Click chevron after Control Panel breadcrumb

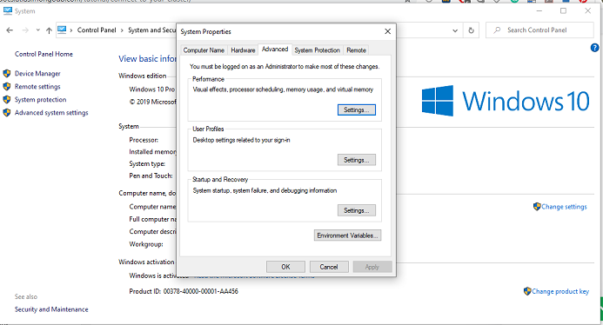click(123, 30)
